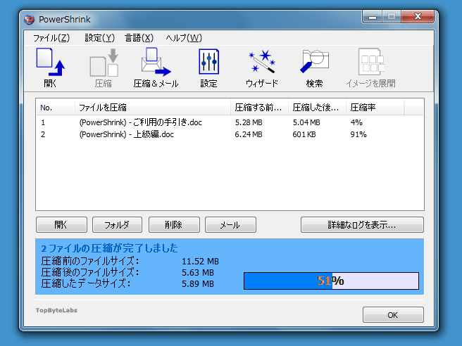
Task: Click the 開く button below the list
Action: pos(61,225)
